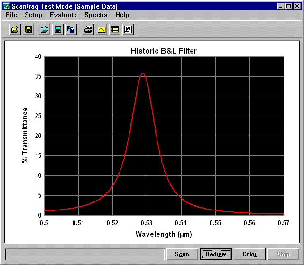Open the Spectra menu

click(x=96, y=15)
